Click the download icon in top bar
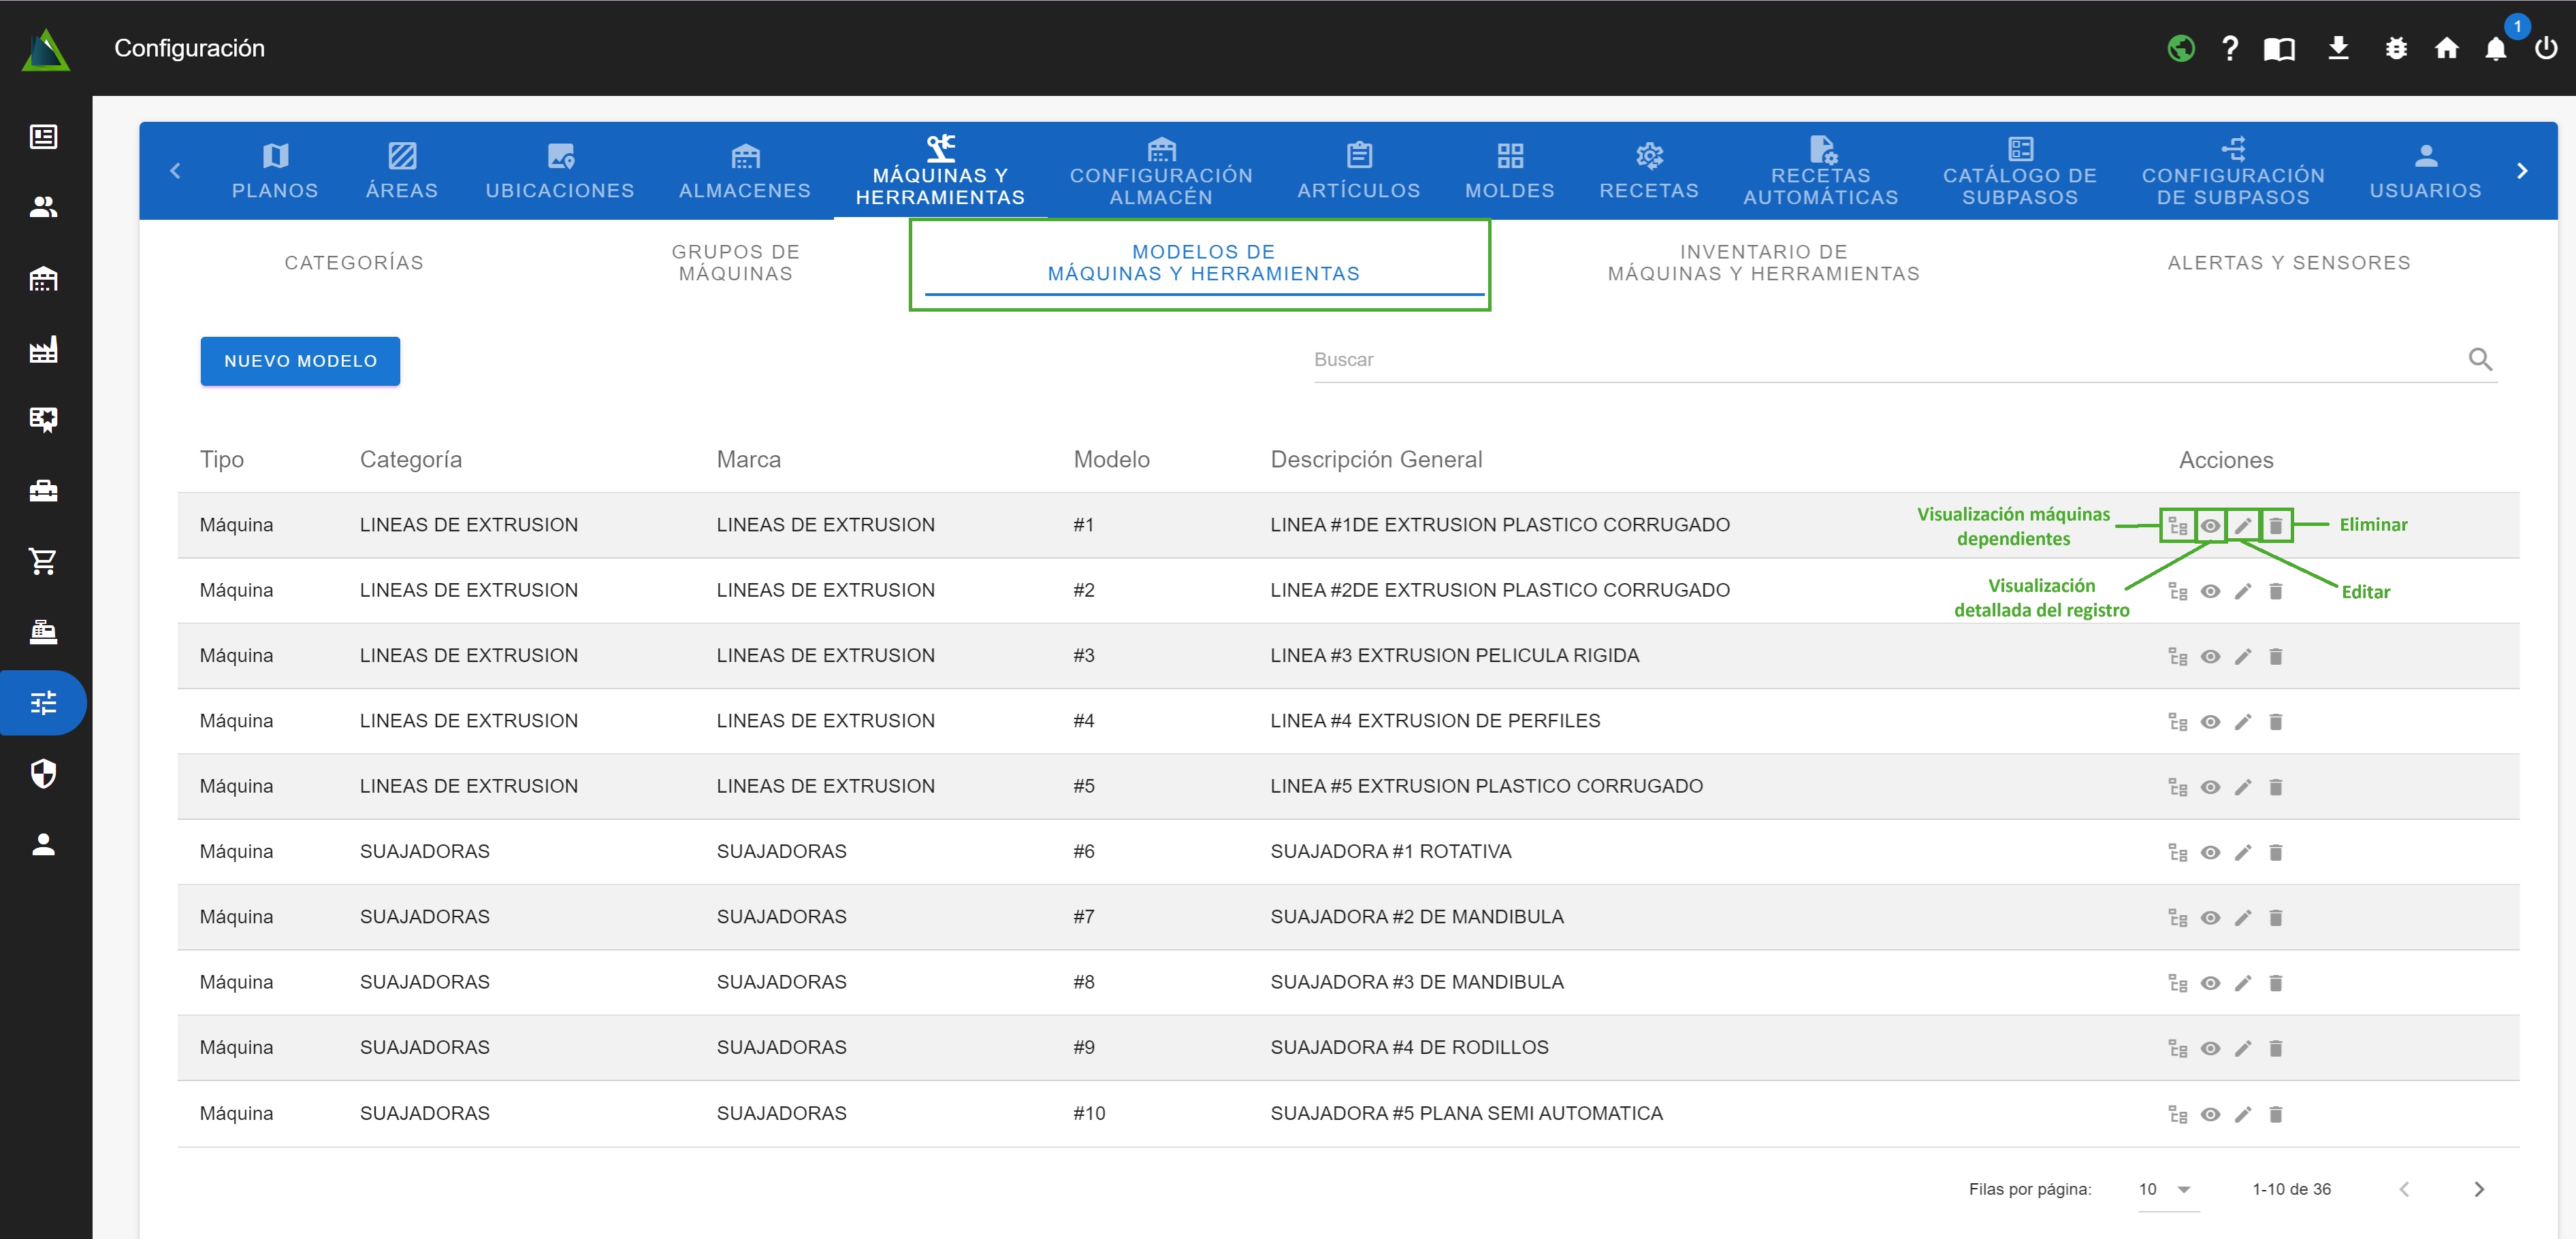The width and height of the screenshot is (2576, 1239). 2338,48
